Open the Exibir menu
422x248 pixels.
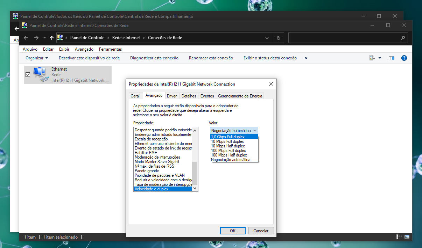click(64, 49)
